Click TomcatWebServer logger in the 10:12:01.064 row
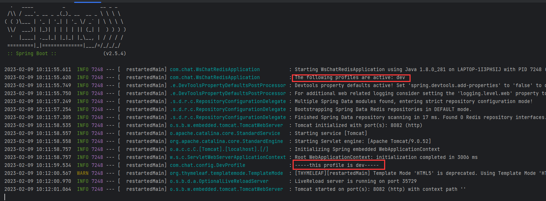Image resolution: width=546 pixels, height=201 pixels. pos(226,189)
